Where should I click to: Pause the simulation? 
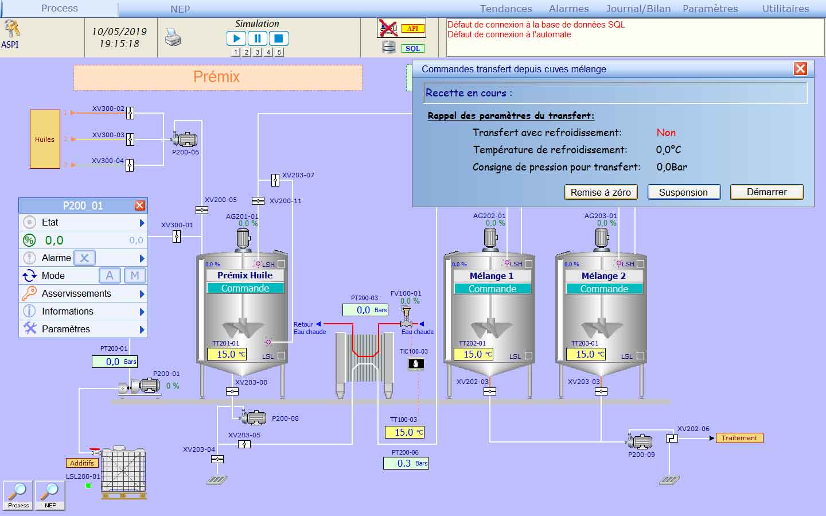coord(257,38)
